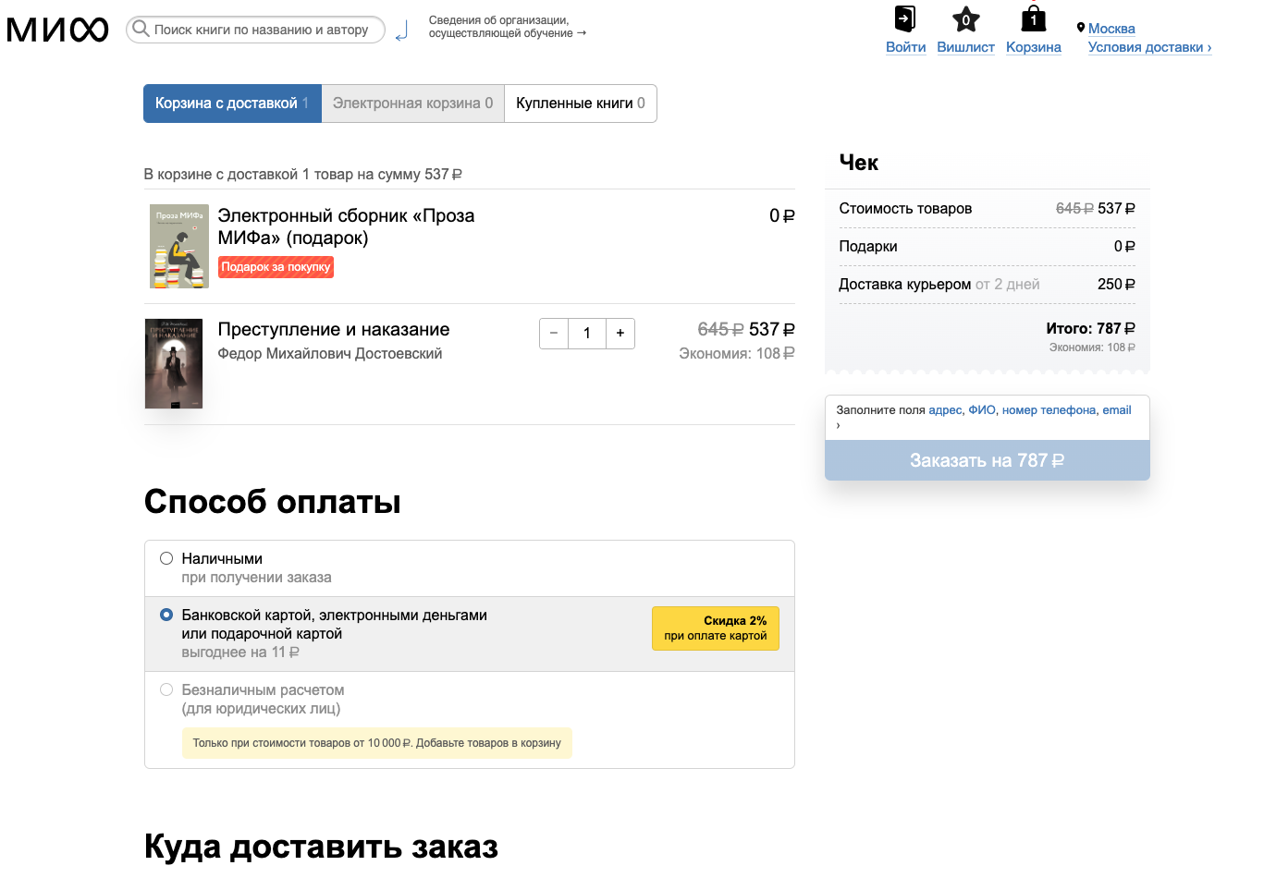Click the login door icon
1264x878 pixels.
[x=905, y=18]
